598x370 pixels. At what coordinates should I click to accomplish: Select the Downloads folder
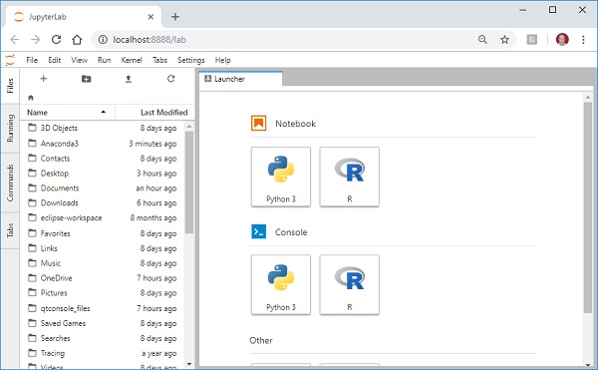click(x=103, y=202)
